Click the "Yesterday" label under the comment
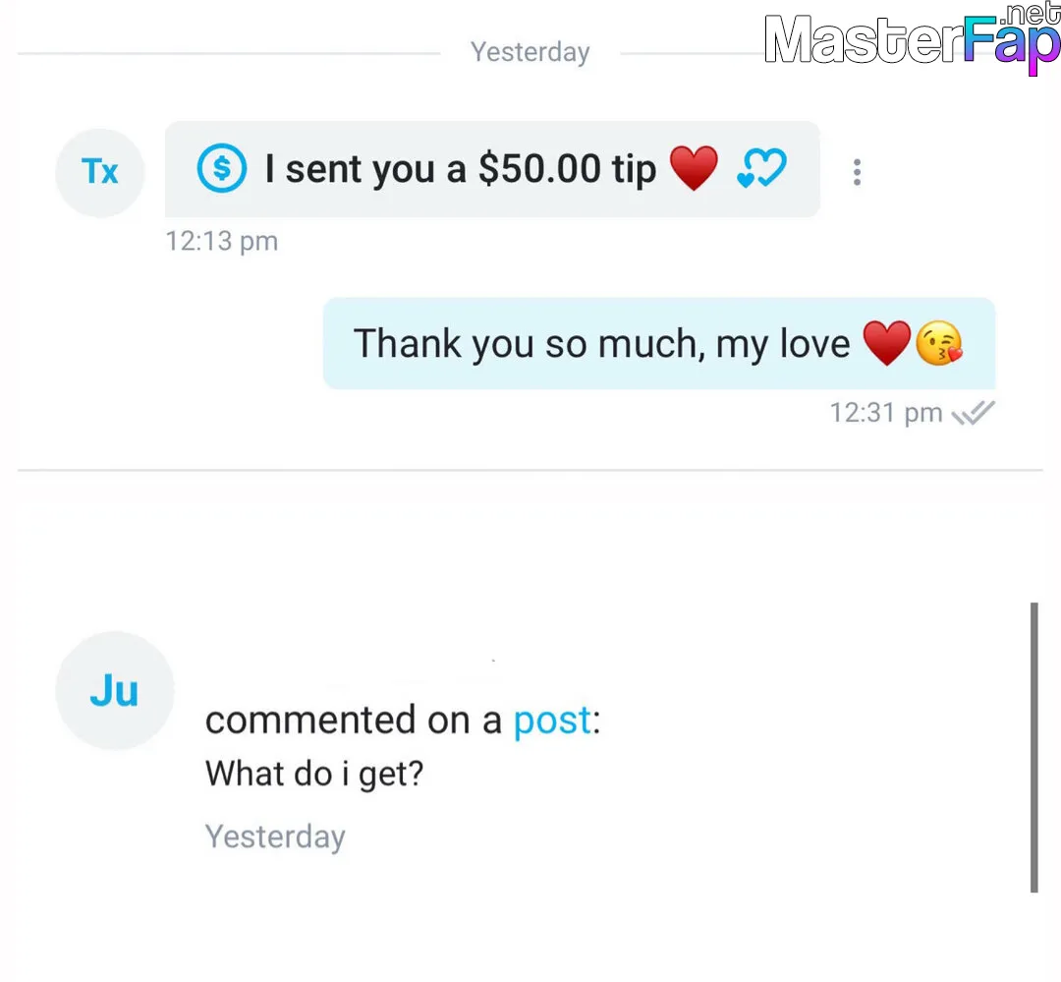 click(x=275, y=837)
